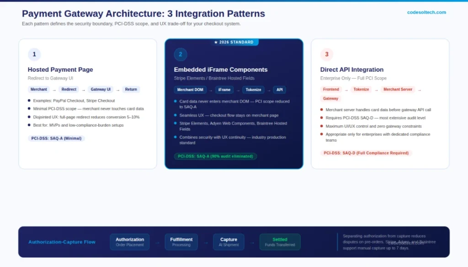Open the codesoltech.com link
The image size is (468, 267).
[x=426, y=12]
